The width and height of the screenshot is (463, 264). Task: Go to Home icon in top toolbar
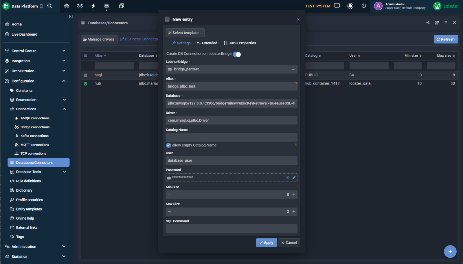(67, 6)
